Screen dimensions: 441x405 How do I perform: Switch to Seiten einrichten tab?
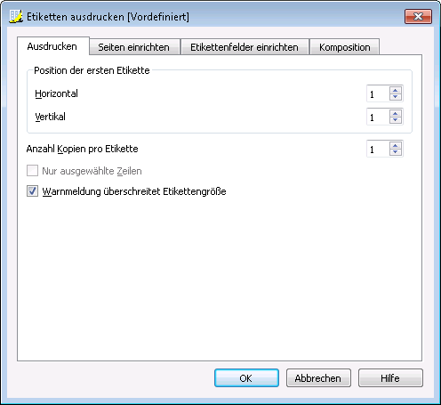coord(133,47)
